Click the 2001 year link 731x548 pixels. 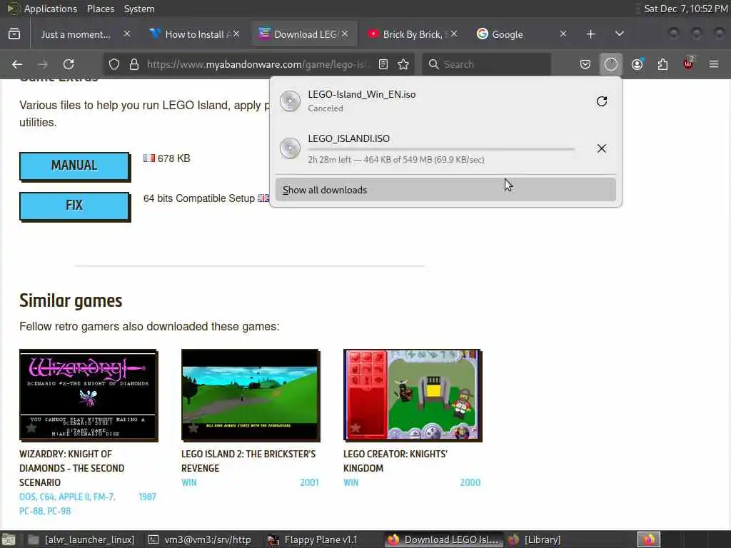[x=310, y=482]
